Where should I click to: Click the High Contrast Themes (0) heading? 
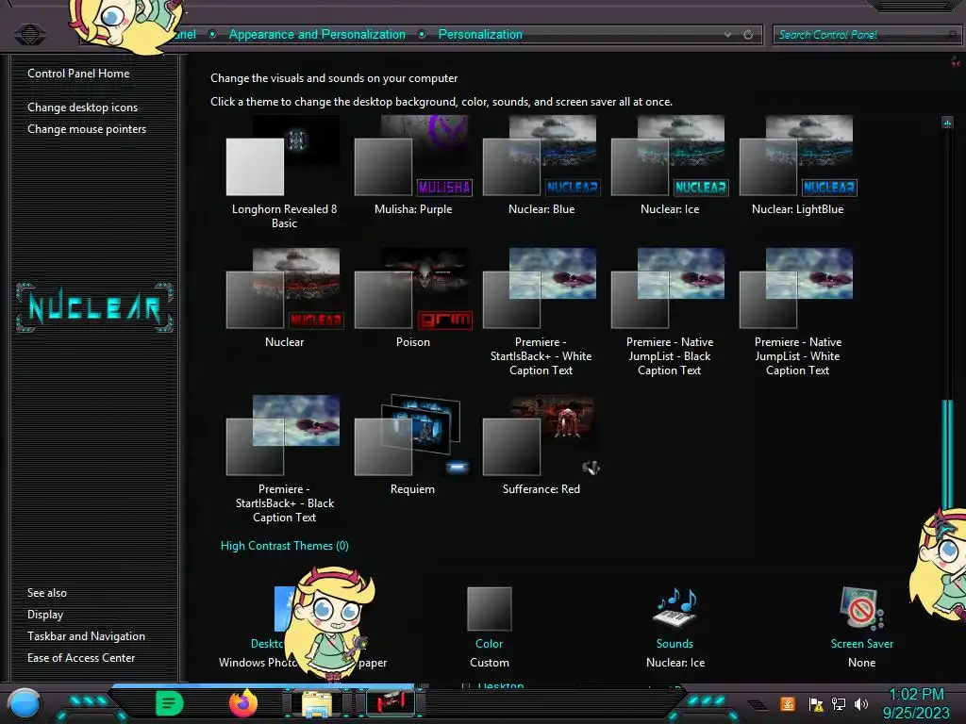coord(285,546)
